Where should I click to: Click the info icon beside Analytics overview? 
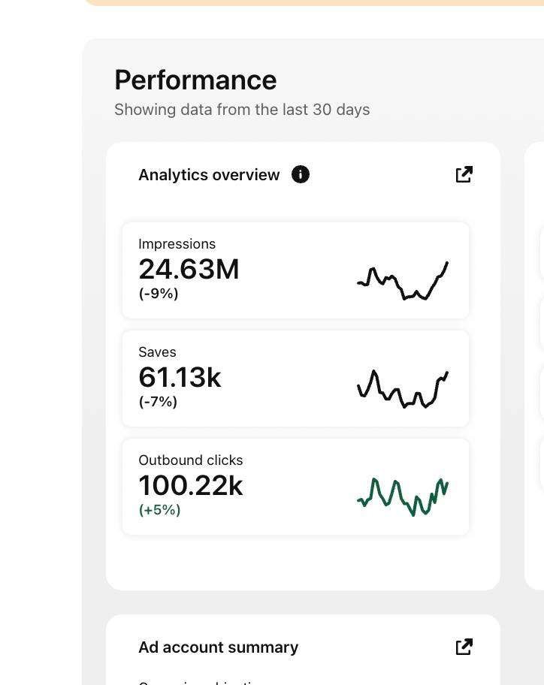tap(301, 175)
